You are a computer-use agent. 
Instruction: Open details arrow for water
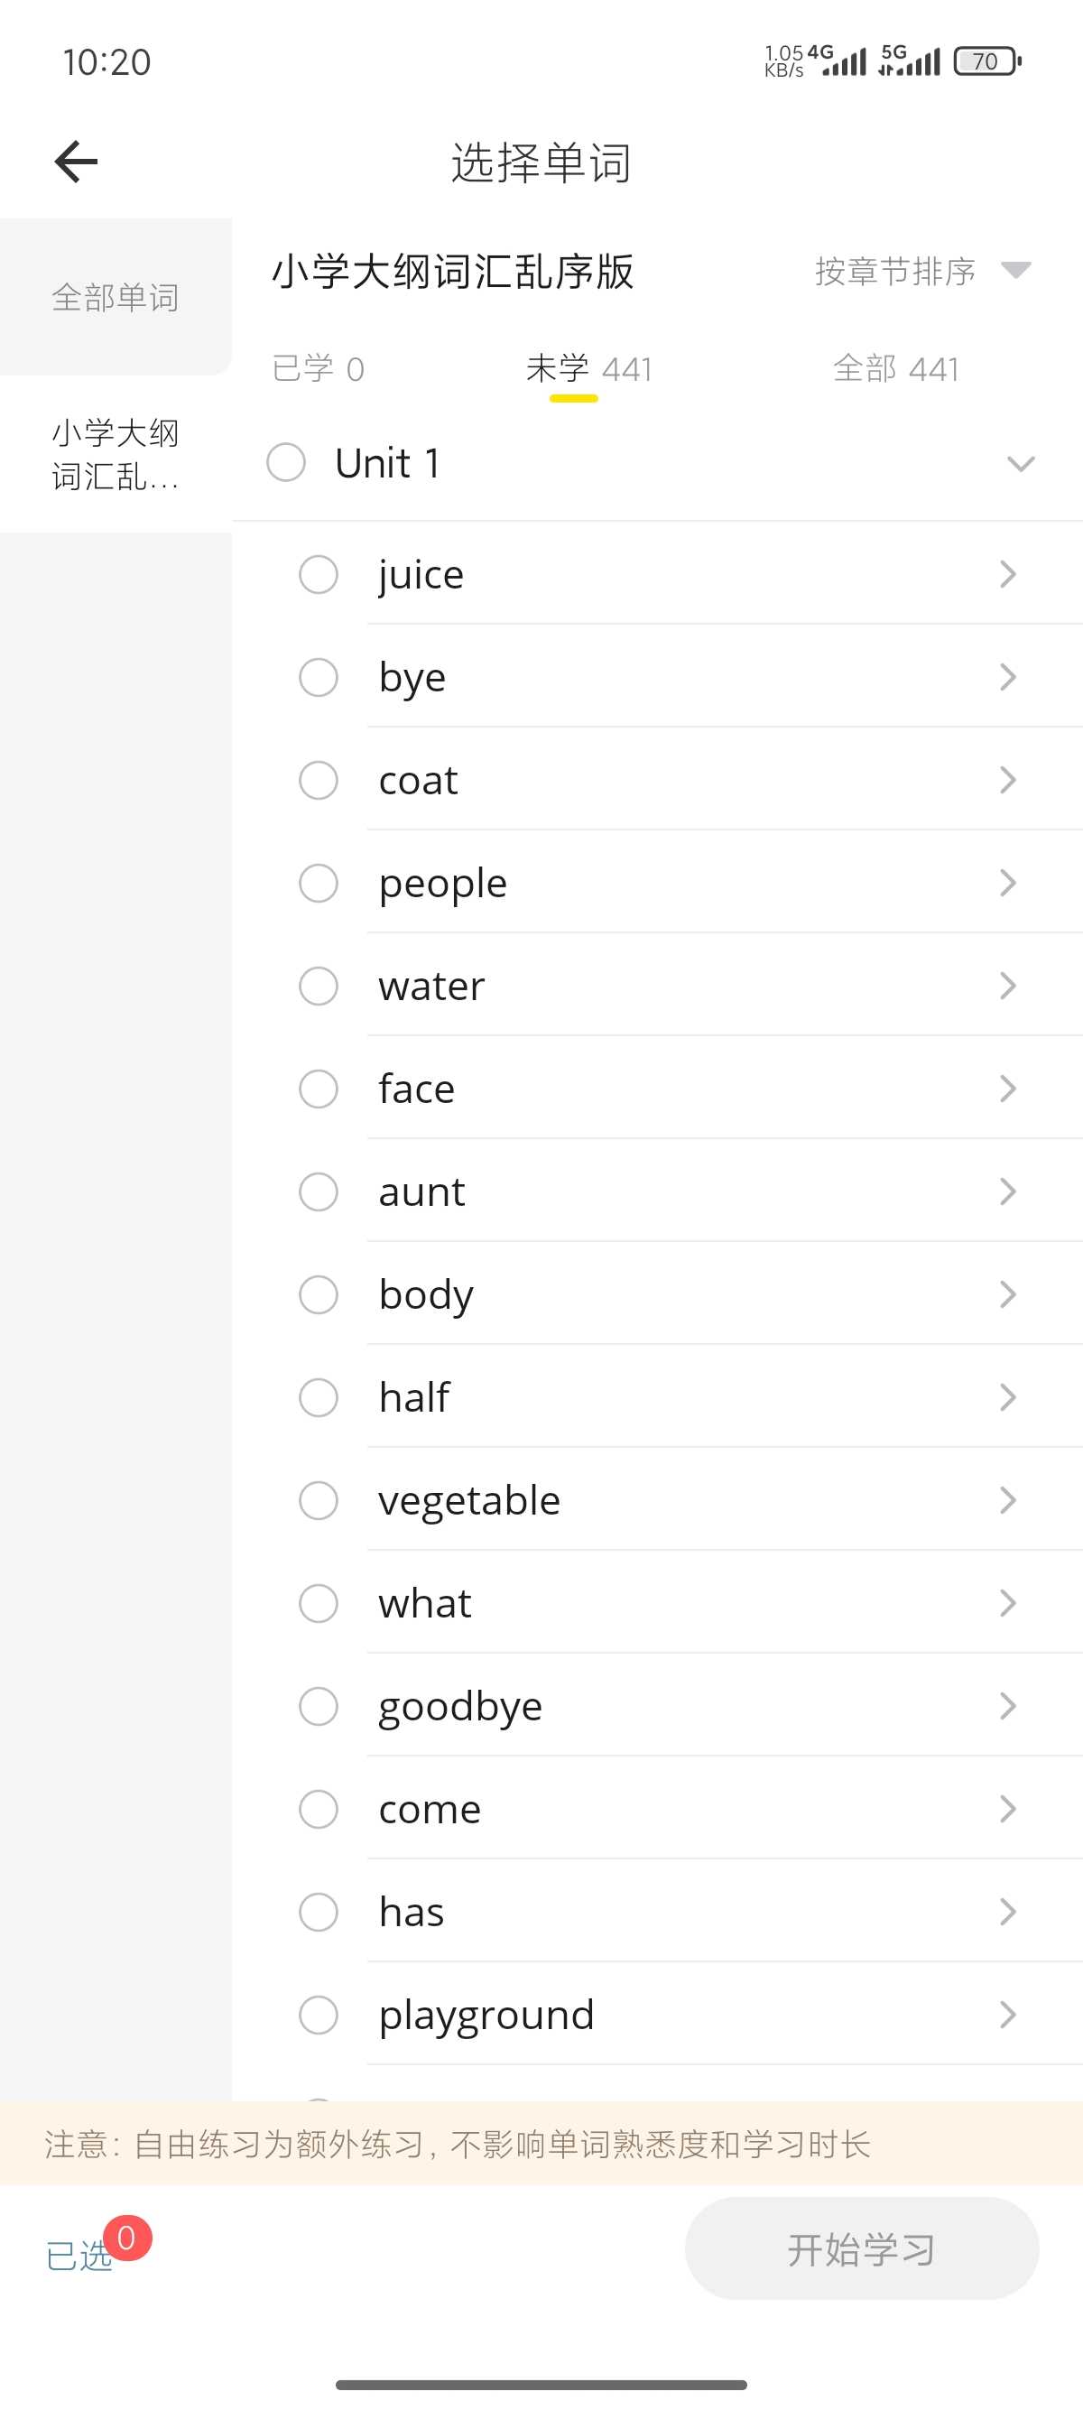(x=1007, y=986)
